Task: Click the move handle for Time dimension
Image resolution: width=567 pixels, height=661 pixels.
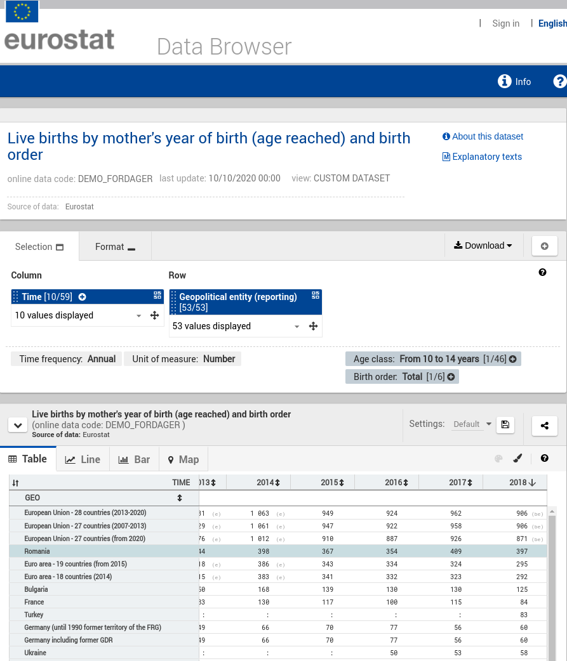Action: coord(154,315)
